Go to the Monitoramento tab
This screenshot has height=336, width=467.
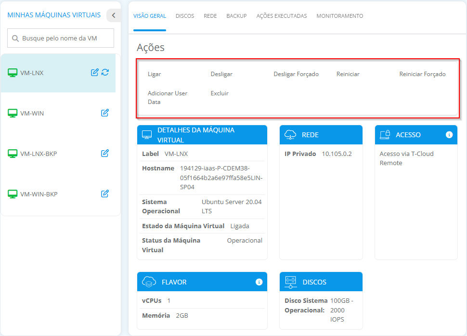point(340,16)
